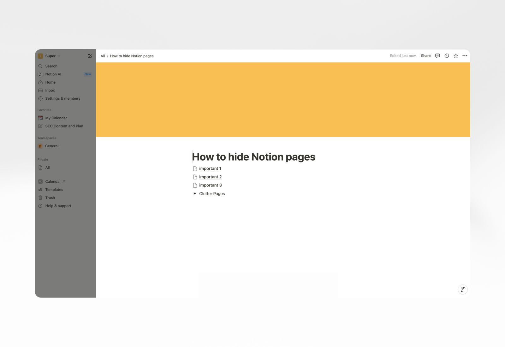Open the important 3 page link
505x347 pixels.
pyautogui.click(x=210, y=185)
